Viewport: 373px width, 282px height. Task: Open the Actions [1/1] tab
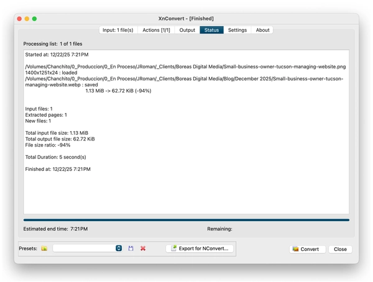coord(156,30)
